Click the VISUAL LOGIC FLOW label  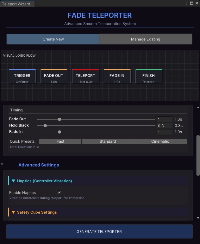pos(19,56)
